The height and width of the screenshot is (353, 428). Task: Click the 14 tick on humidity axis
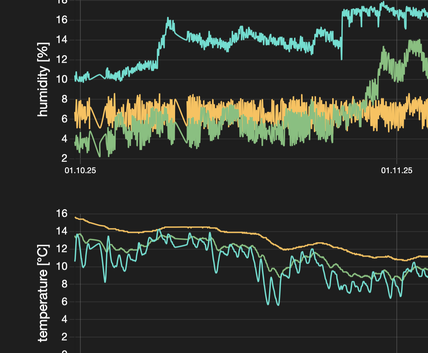(x=62, y=40)
